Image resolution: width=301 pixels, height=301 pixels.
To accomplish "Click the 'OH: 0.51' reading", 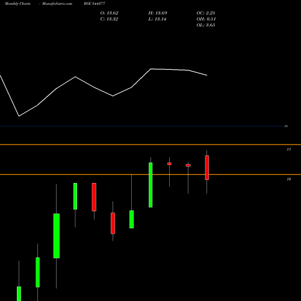I will coord(206,19).
